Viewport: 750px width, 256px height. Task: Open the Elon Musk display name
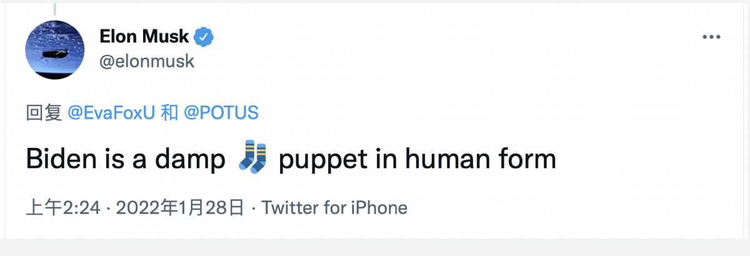click(144, 37)
